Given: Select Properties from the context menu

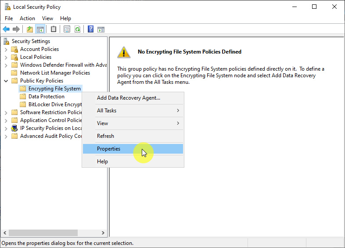Looking at the screenshot, I should (108, 149).
